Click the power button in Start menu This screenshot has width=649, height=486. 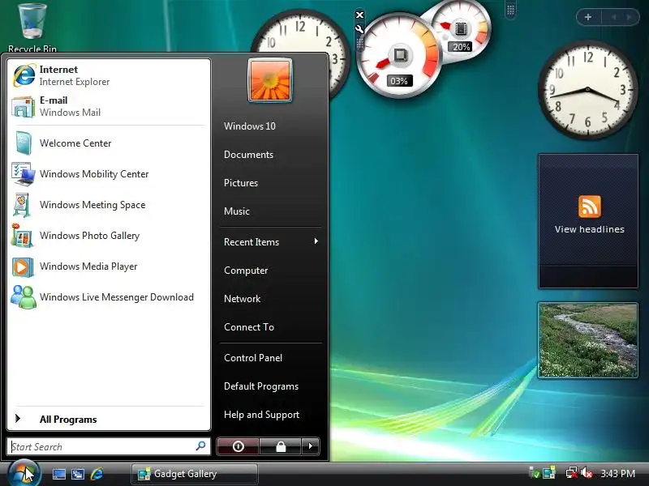coord(238,446)
